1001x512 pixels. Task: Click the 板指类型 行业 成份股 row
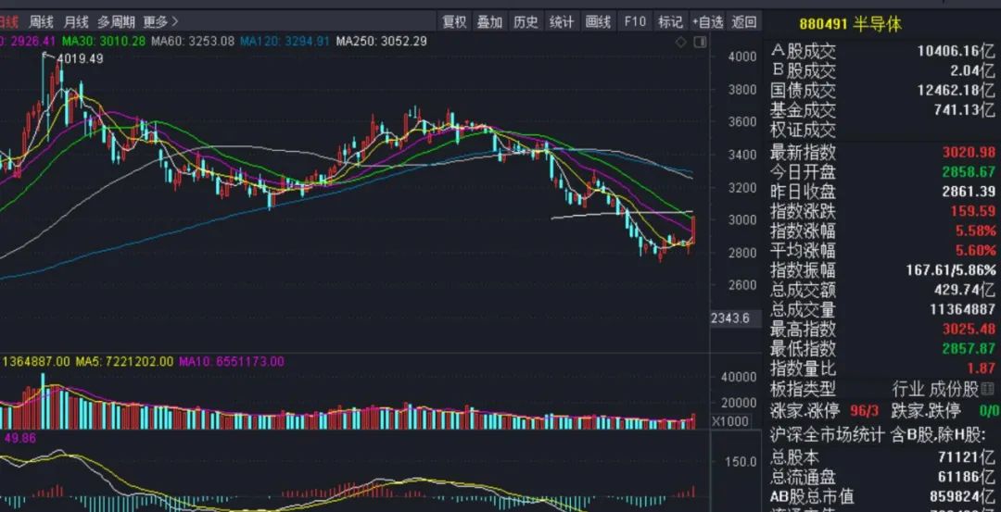pos(882,388)
